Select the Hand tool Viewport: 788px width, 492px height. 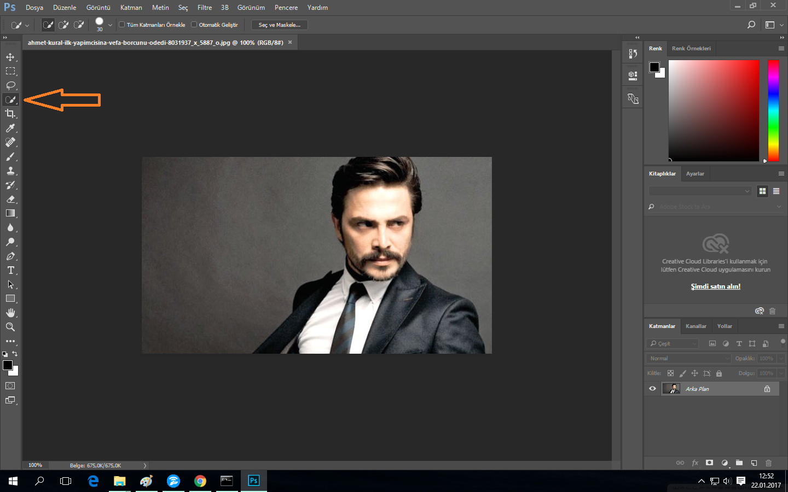click(x=10, y=313)
